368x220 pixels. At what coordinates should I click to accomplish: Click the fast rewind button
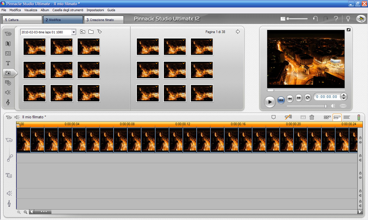pyautogui.click(x=290, y=98)
